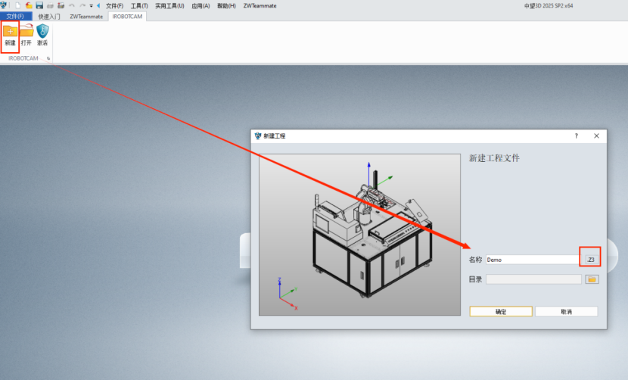Screen dimensions: 628x380
Task: Open the 文件(F) menu in menu bar
Action: (x=114, y=5)
